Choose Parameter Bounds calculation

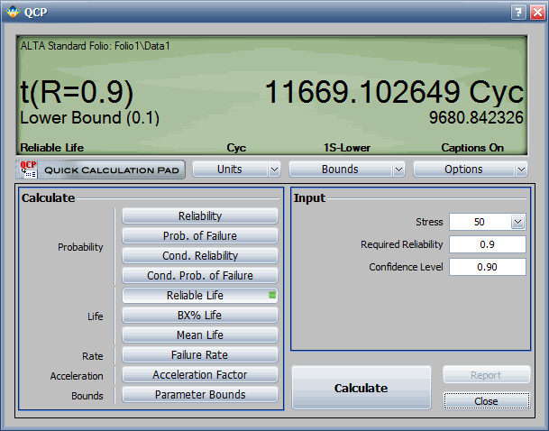click(199, 395)
